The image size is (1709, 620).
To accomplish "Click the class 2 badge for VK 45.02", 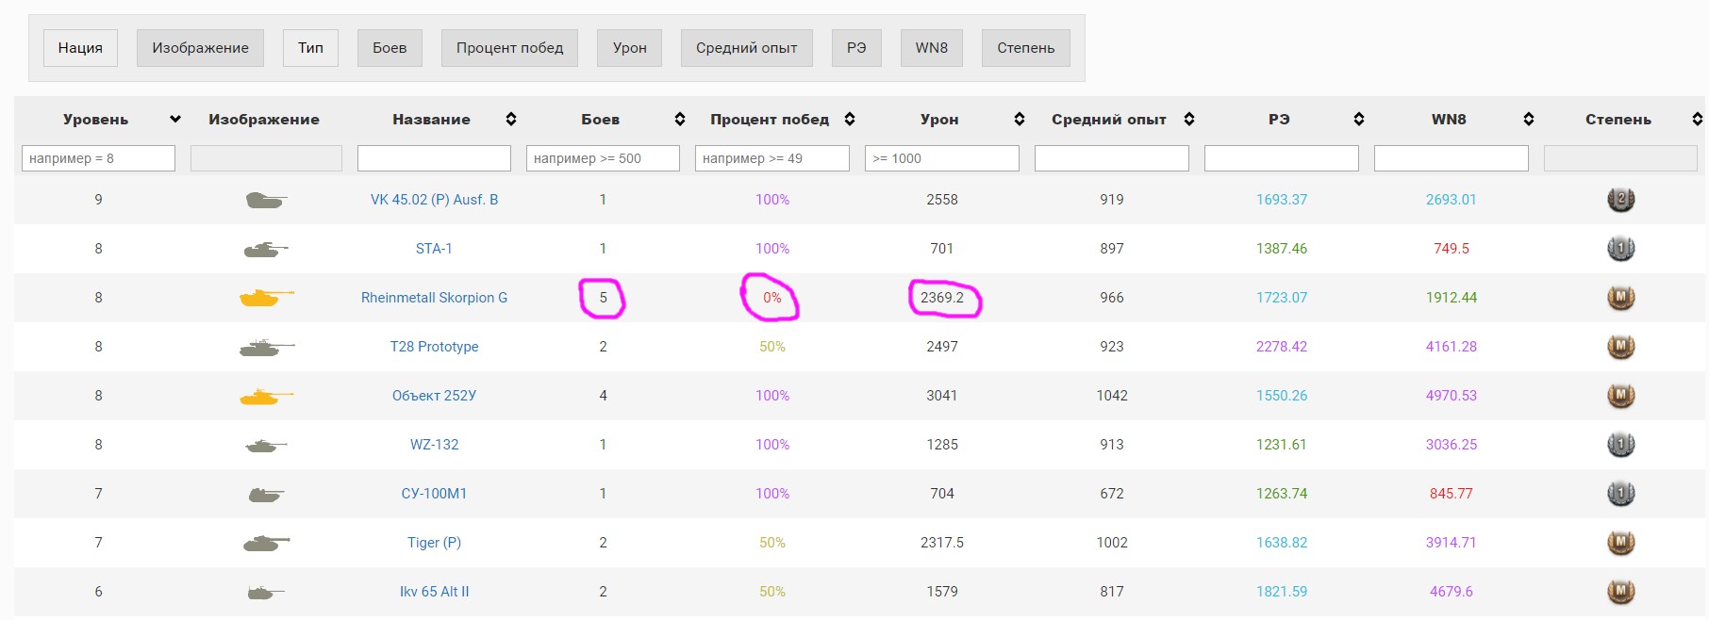I will [x=1620, y=200].
